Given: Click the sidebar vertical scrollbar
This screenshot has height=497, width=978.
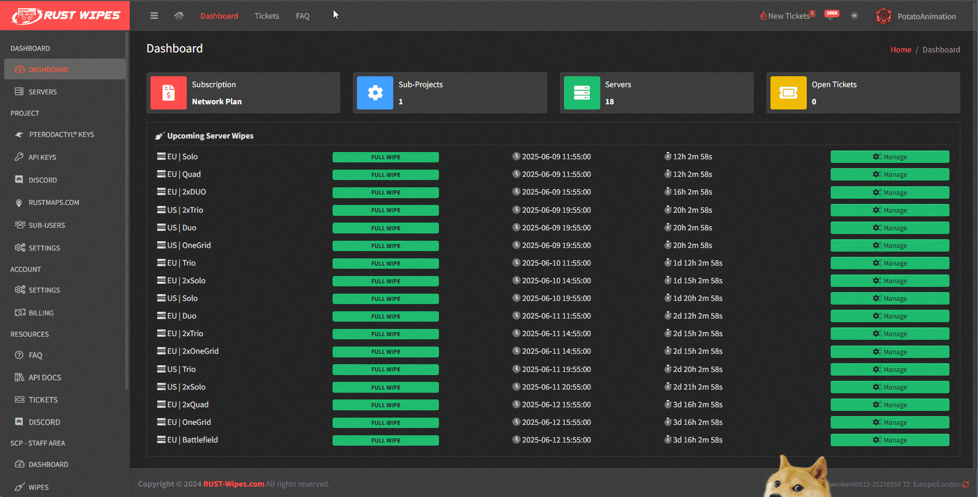Looking at the screenshot, I should click(x=127, y=208).
